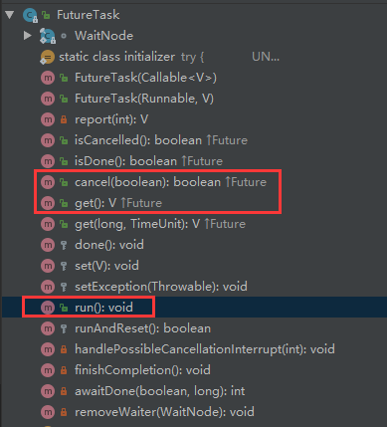Click the private lock icon beside finishCompletion()
The height and width of the screenshot is (427, 387).
(64, 370)
